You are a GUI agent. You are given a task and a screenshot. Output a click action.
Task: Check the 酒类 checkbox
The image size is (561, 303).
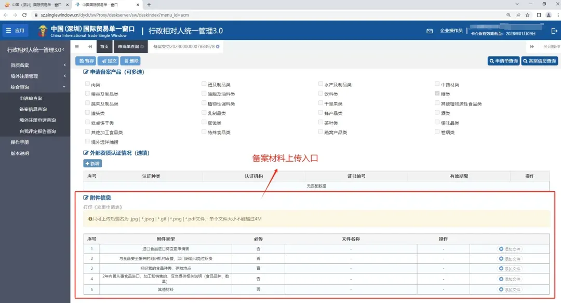[x=437, y=112]
